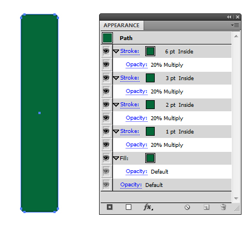Viewport: 251px width, 232px height.
Task: Hide the Fill attribute with its eye icon
Action: pos(106,158)
